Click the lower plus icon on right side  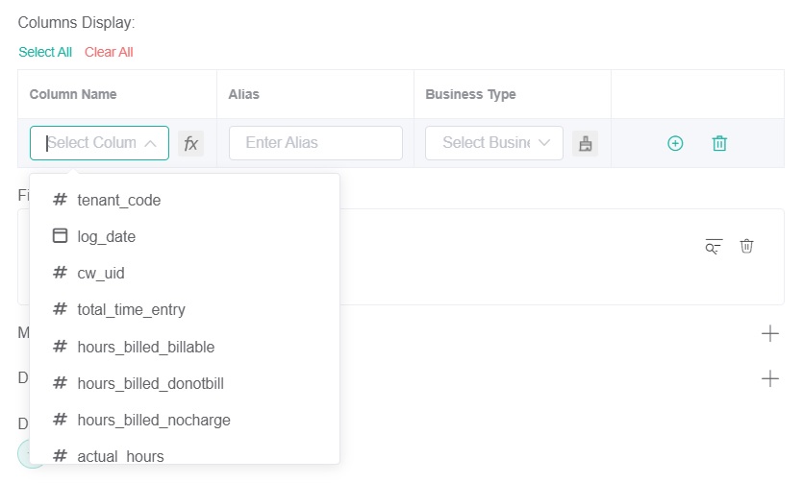click(x=769, y=378)
